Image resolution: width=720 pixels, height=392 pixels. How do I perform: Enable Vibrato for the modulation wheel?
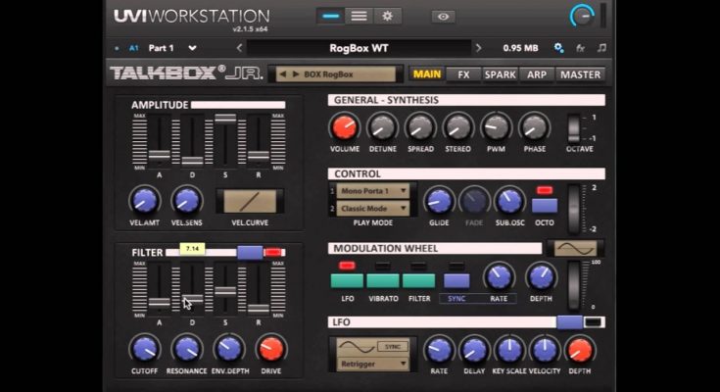pos(382,280)
